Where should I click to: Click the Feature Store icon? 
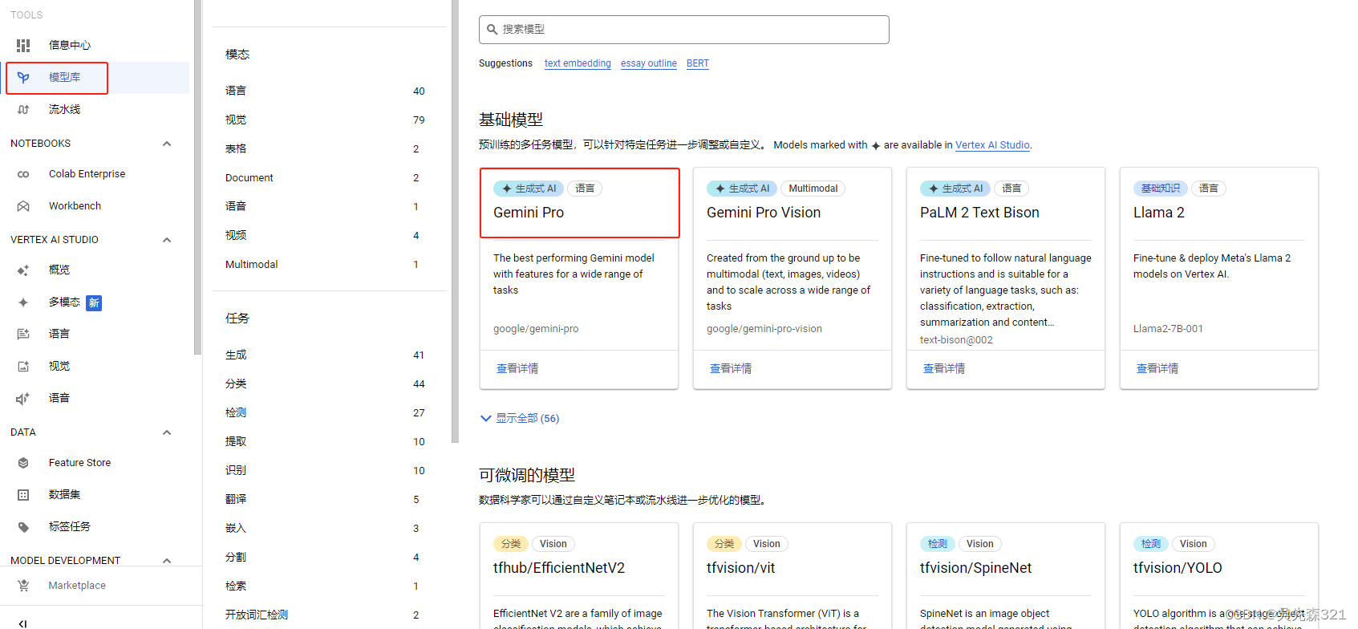point(23,463)
